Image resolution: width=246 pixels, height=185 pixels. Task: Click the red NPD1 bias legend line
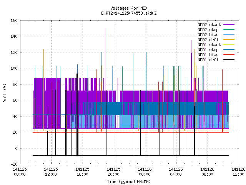coord(229,55)
